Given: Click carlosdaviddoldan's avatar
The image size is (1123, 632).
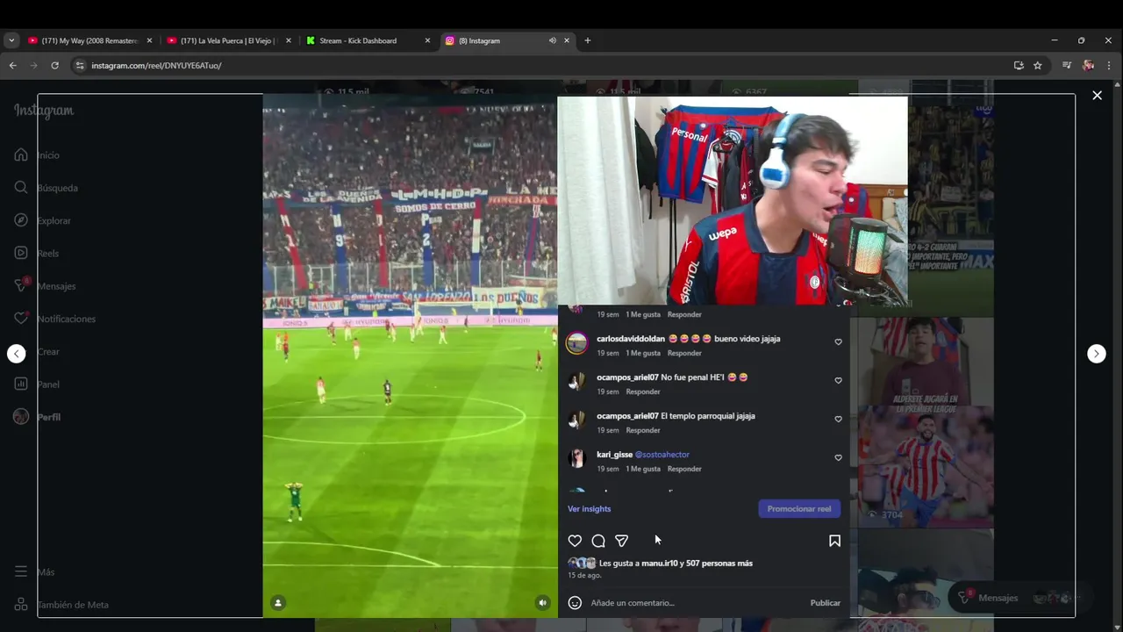Looking at the screenshot, I should click(576, 343).
